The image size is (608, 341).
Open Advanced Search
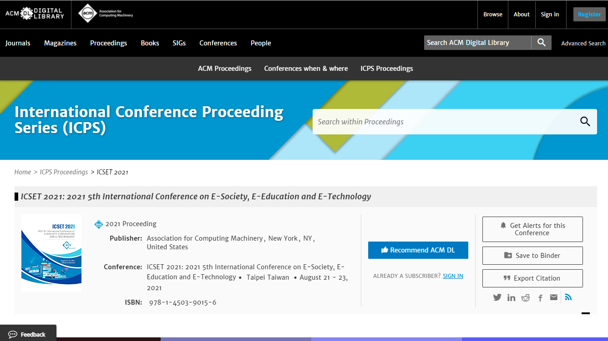coord(583,43)
